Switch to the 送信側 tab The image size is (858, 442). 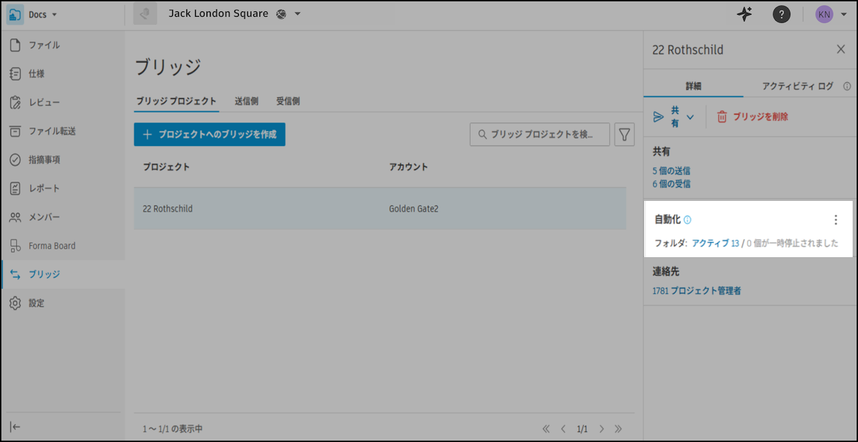tap(247, 101)
